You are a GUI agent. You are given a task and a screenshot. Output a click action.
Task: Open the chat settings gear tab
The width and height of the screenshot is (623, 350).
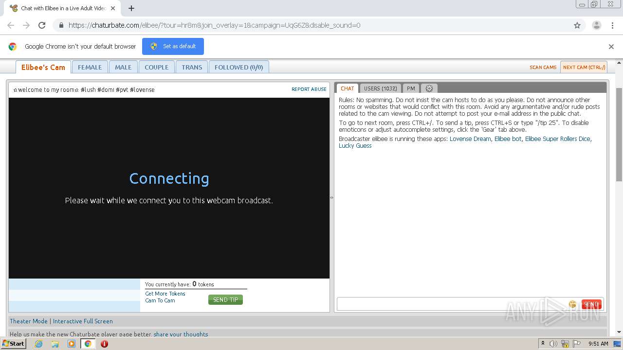(x=429, y=88)
